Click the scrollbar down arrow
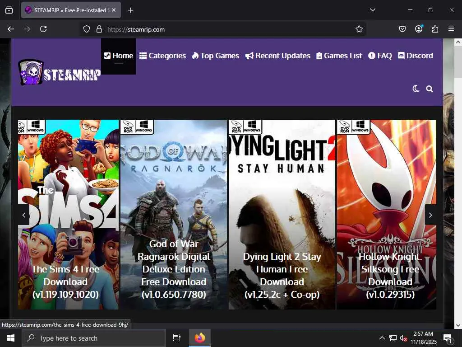Screen dimensions: 462x347 [458, 325]
